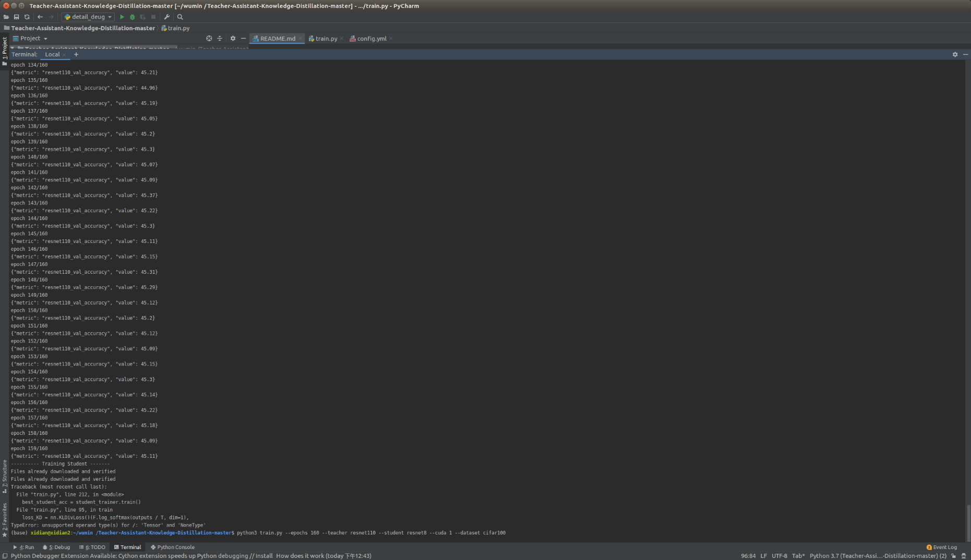Image resolution: width=971 pixels, height=560 pixels.
Task: Switch to the config.yml editor tab
Action: pyautogui.click(x=371, y=38)
